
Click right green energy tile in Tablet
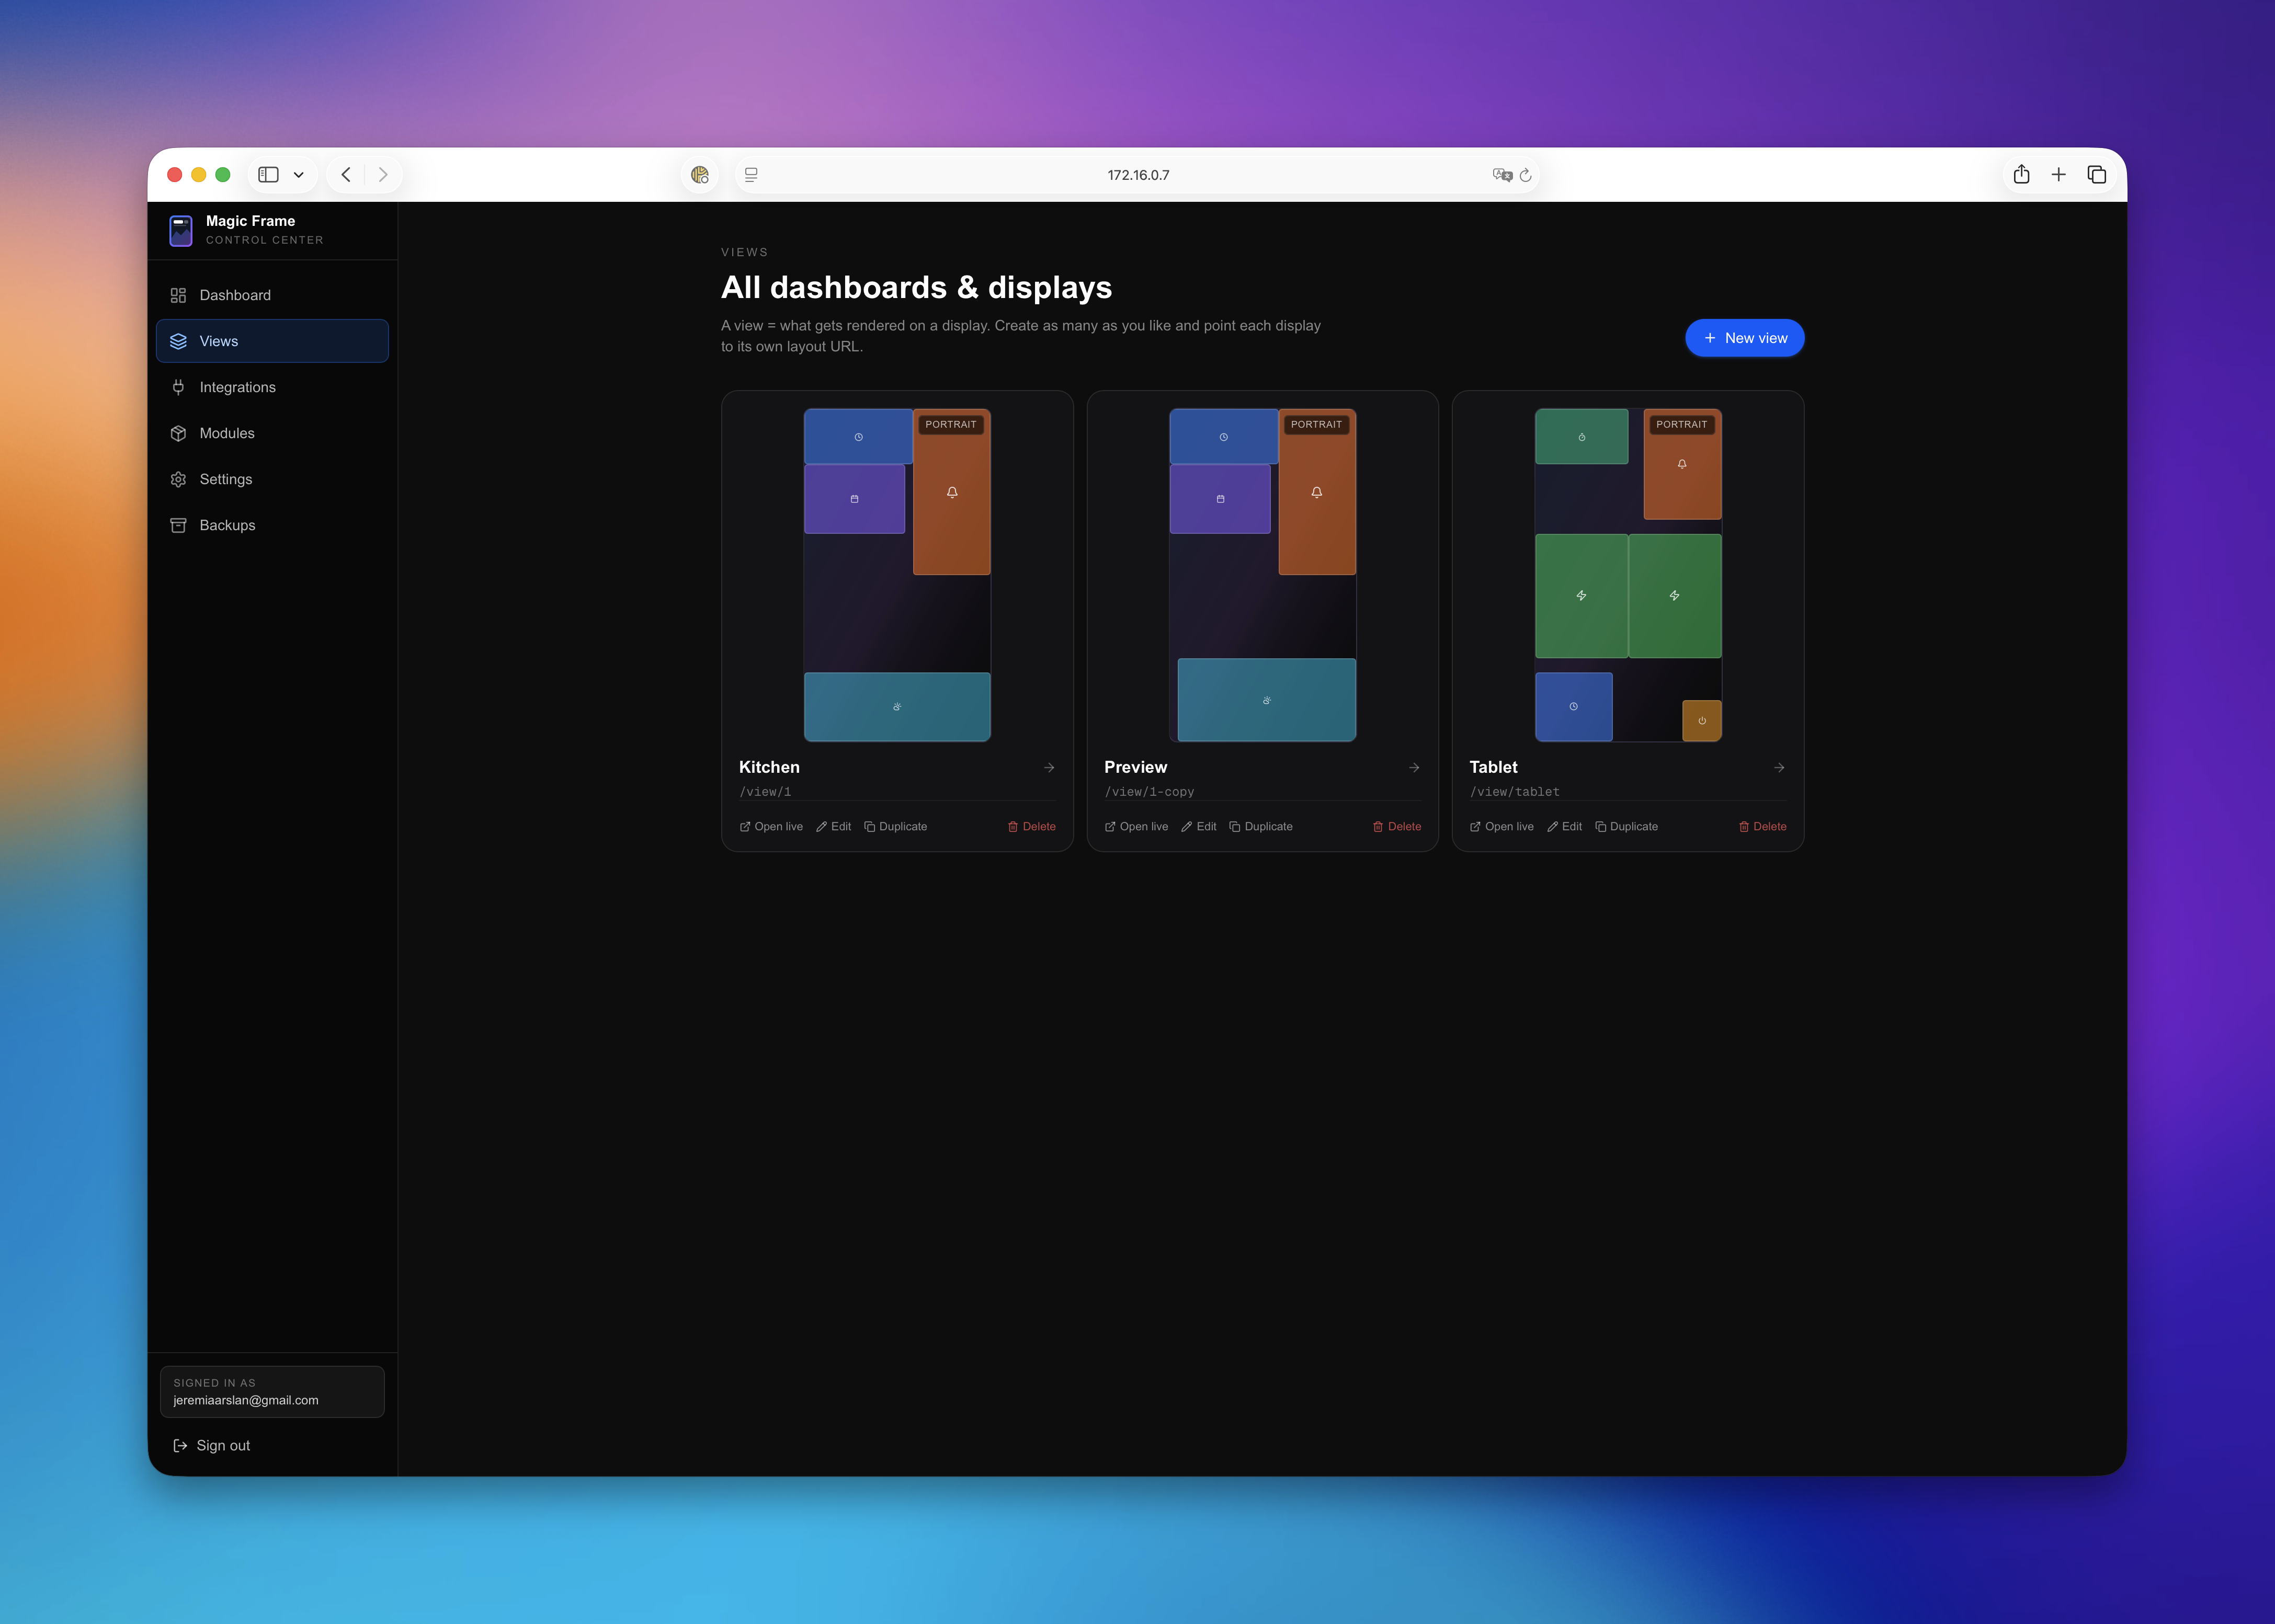[1675, 596]
